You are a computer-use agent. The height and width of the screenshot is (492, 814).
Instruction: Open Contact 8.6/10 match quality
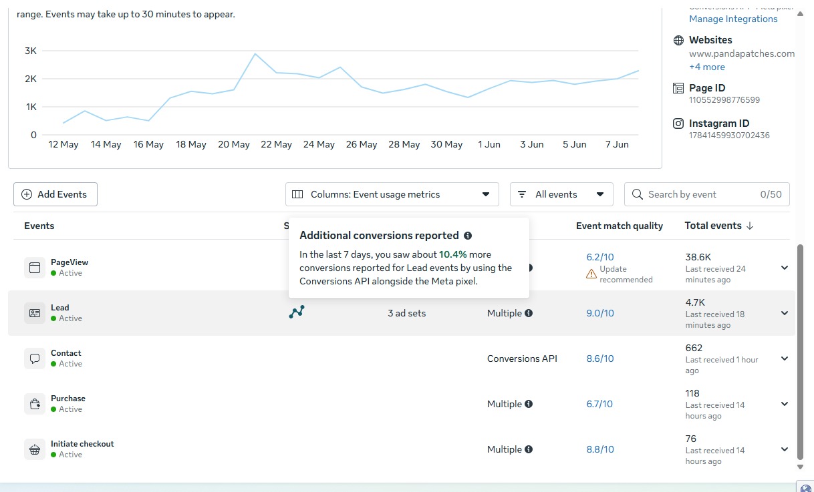click(x=600, y=358)
